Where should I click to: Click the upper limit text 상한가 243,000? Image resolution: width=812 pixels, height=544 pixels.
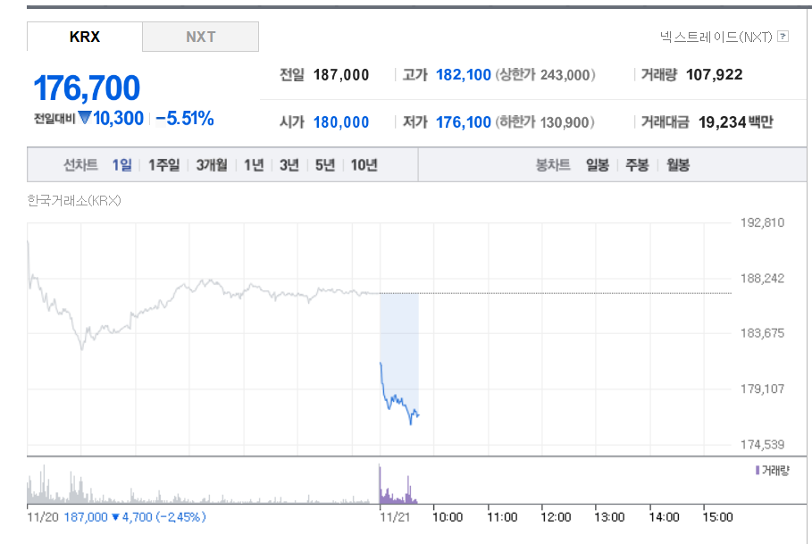[545, 75]
